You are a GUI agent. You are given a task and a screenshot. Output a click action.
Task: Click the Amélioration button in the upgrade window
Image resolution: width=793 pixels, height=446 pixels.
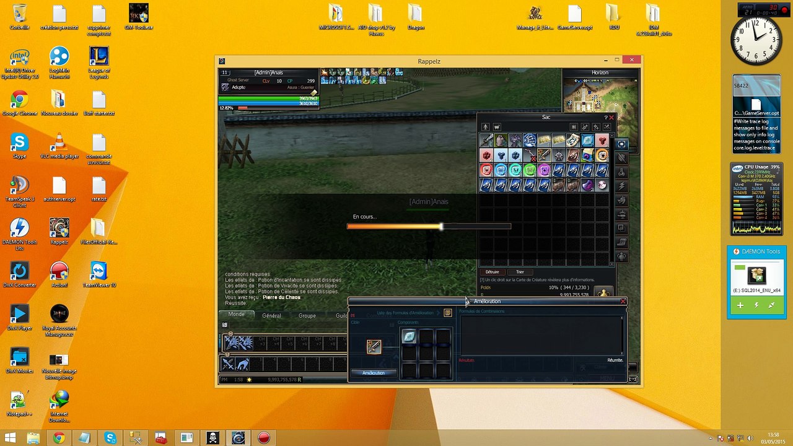374,373
